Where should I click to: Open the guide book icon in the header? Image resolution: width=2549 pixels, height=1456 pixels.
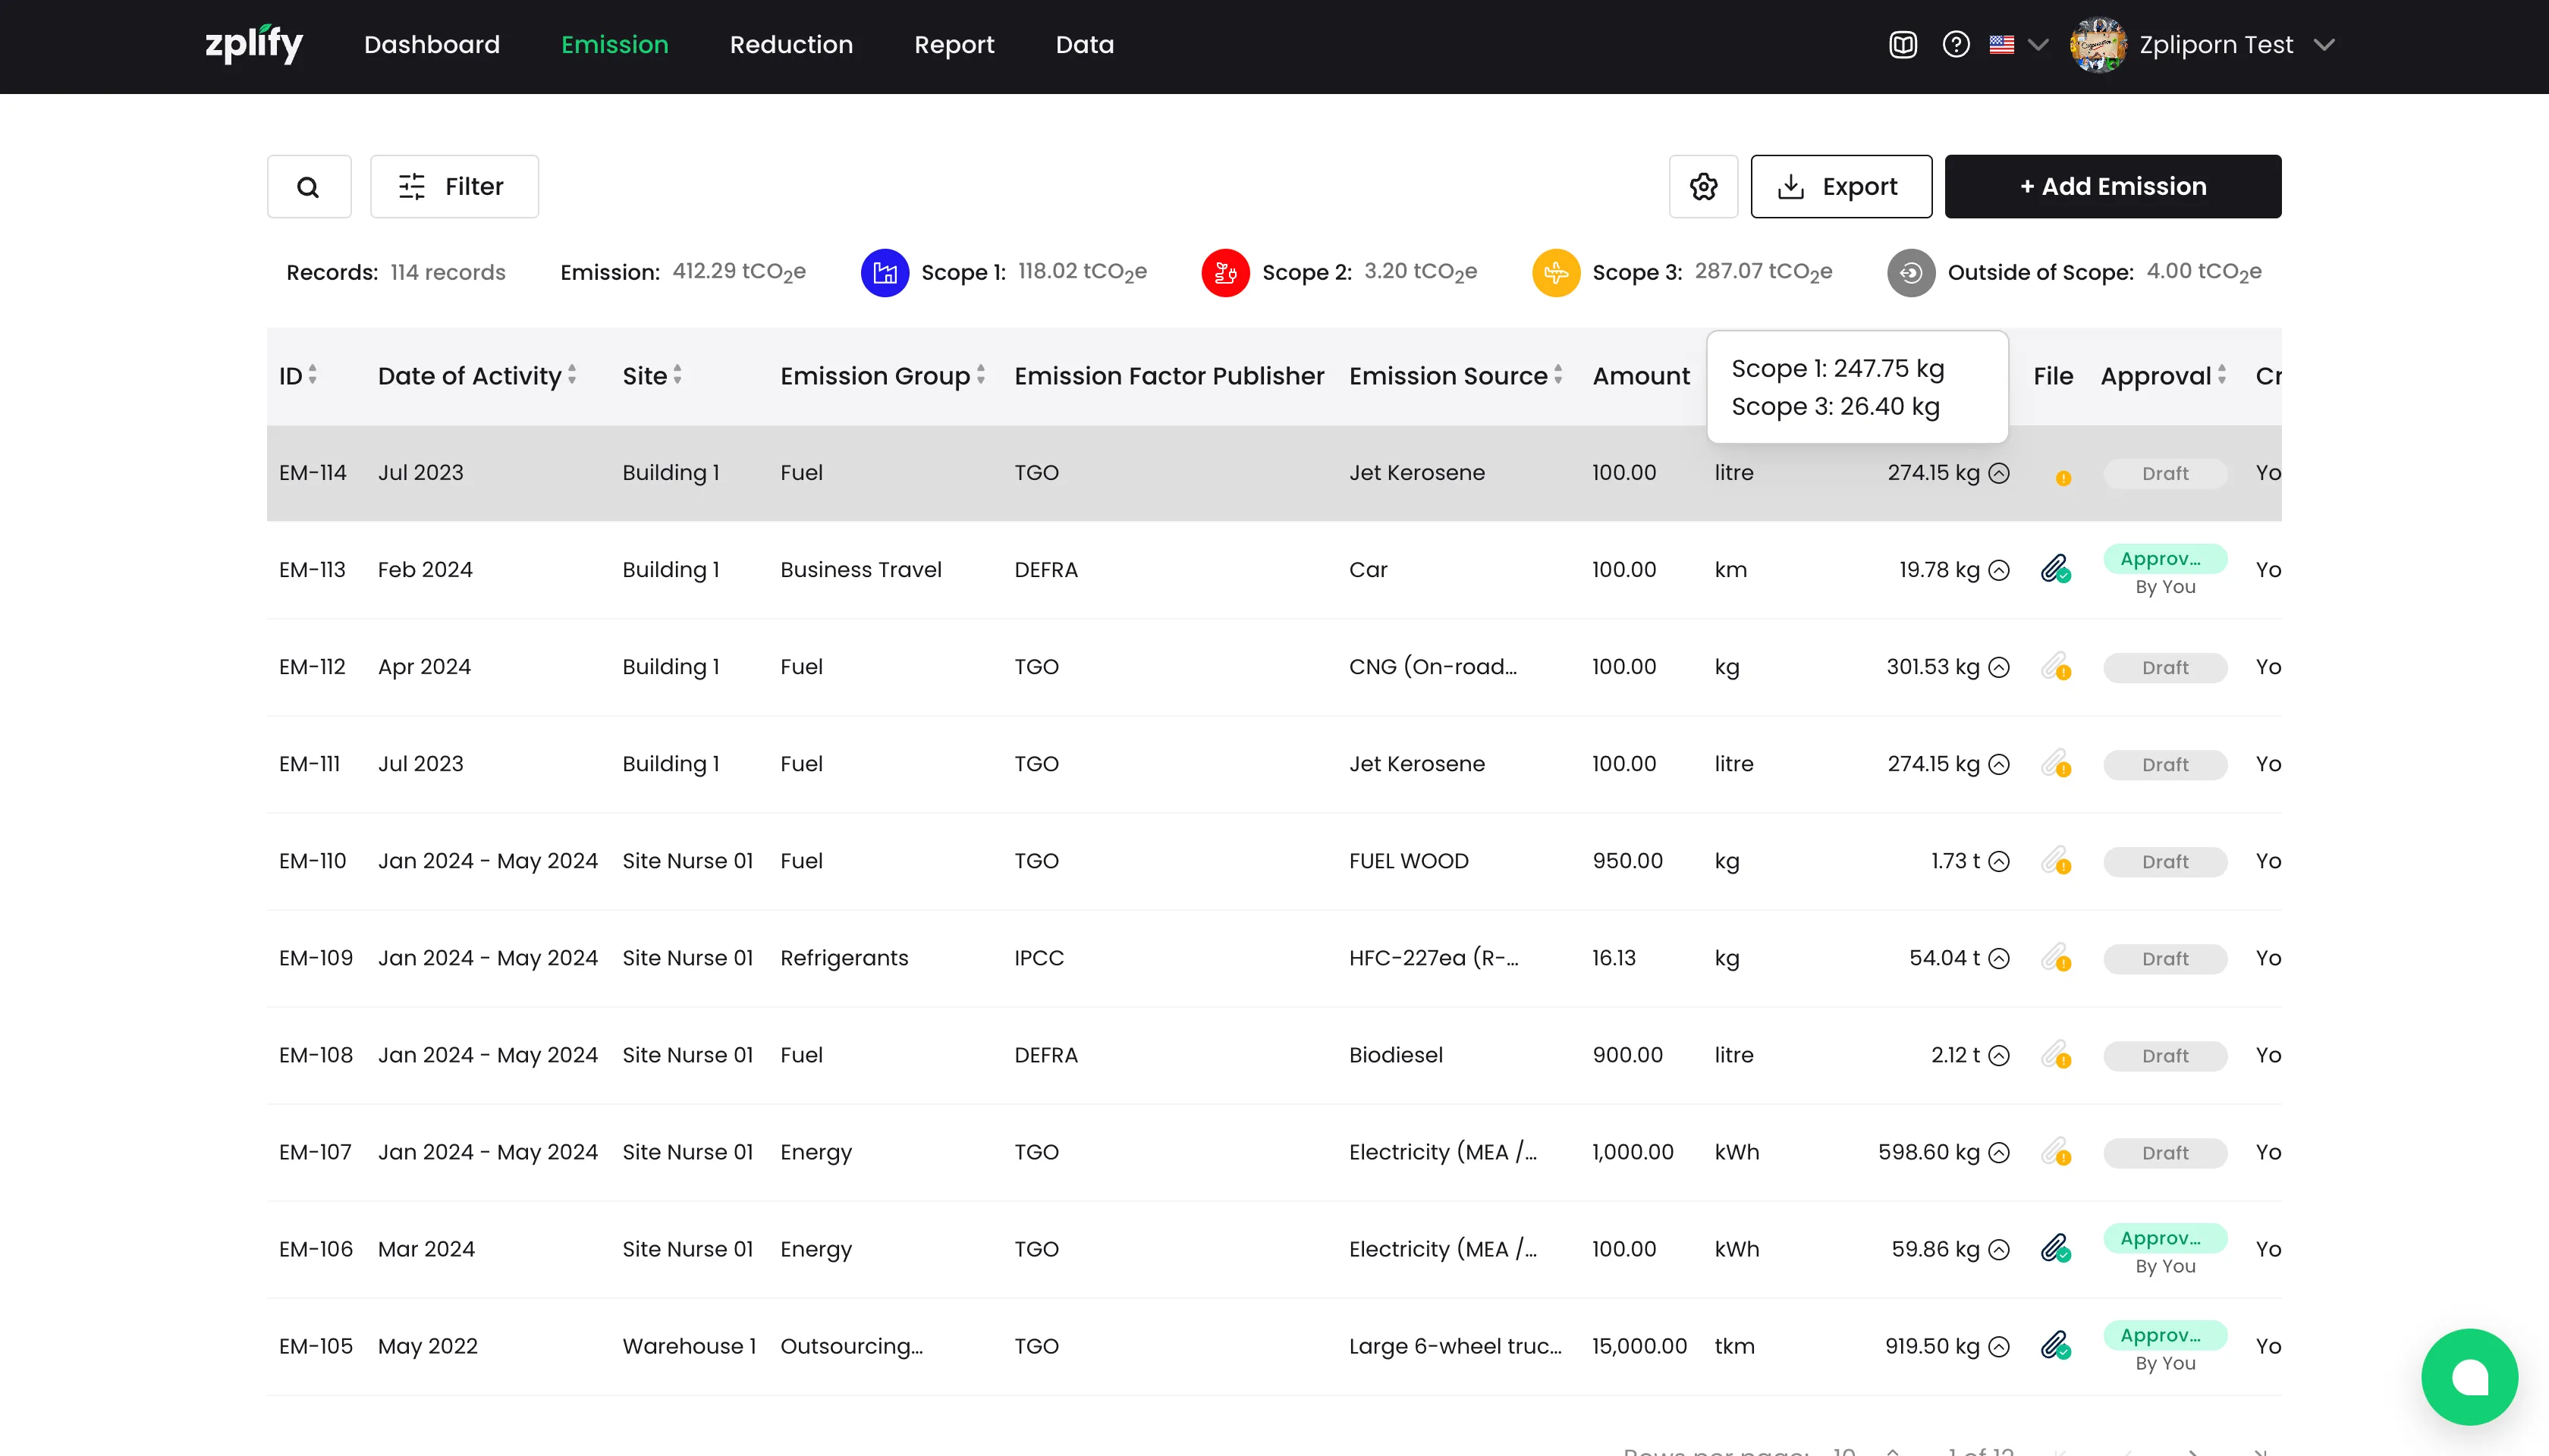[x=1903, y=45]
